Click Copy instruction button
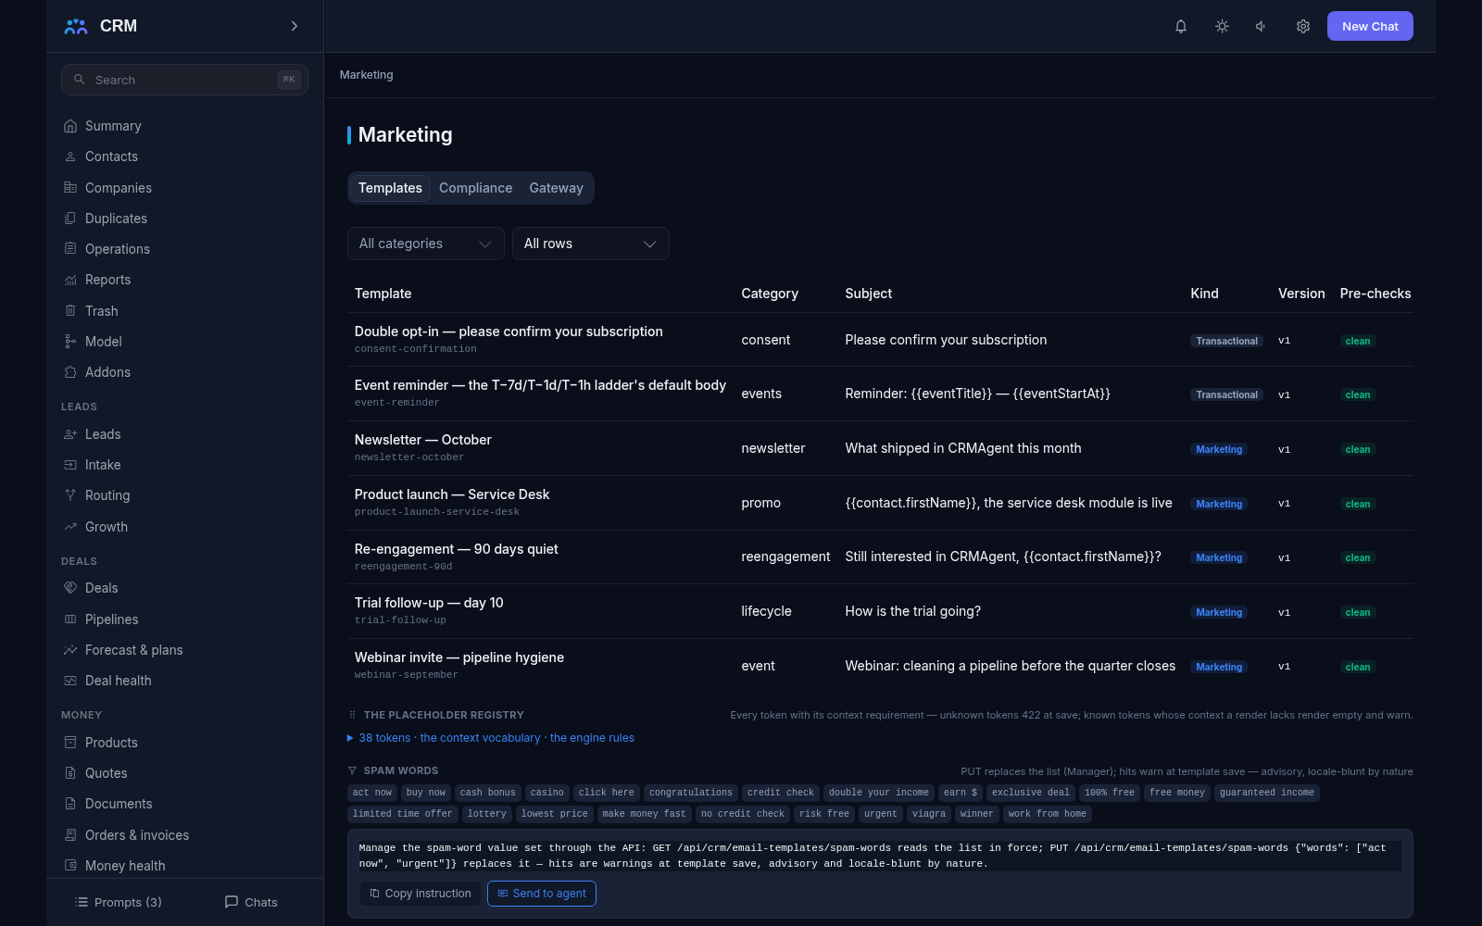The width and height of the screenshot is (1482, 926). [421, 894]
